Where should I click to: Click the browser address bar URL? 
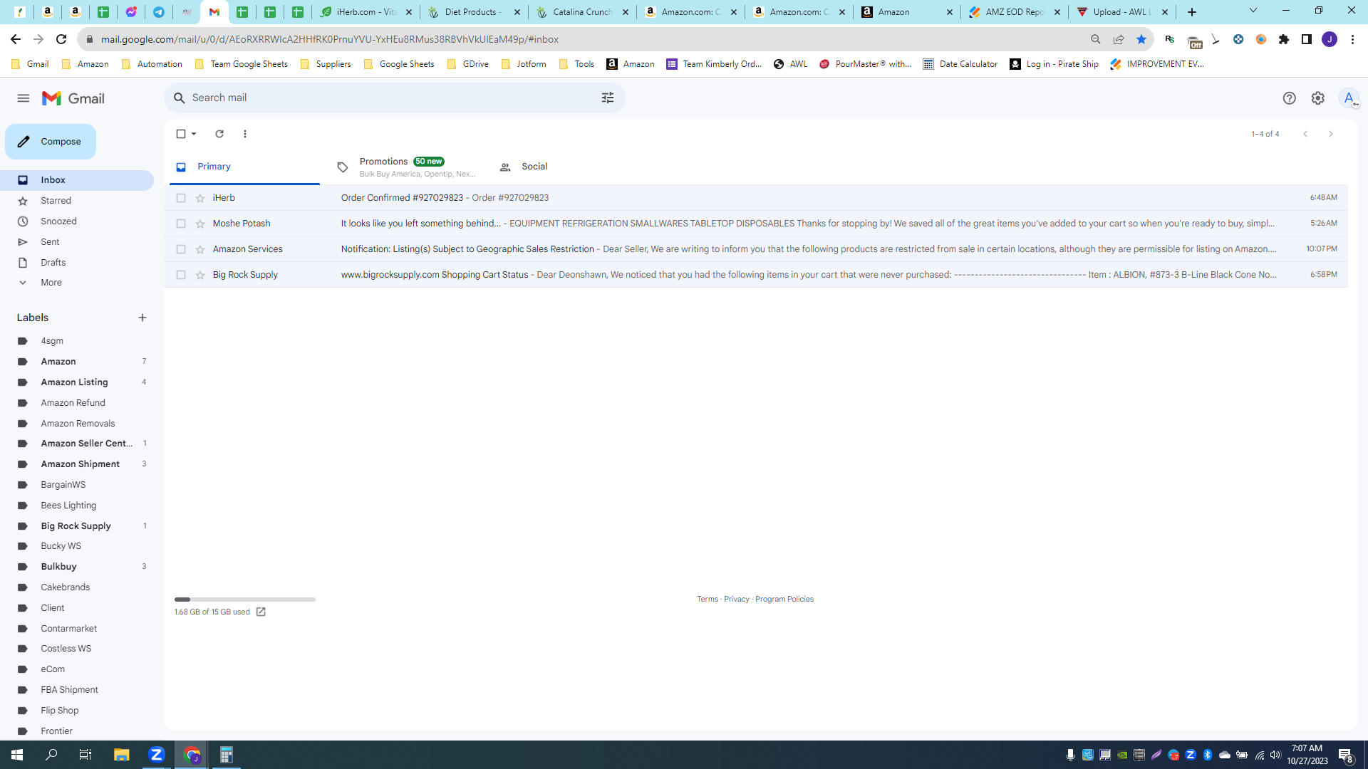click(x=329, y=39)
